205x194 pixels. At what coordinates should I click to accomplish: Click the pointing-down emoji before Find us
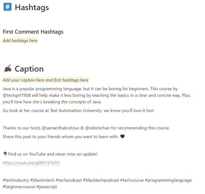(x=5, y=154)
